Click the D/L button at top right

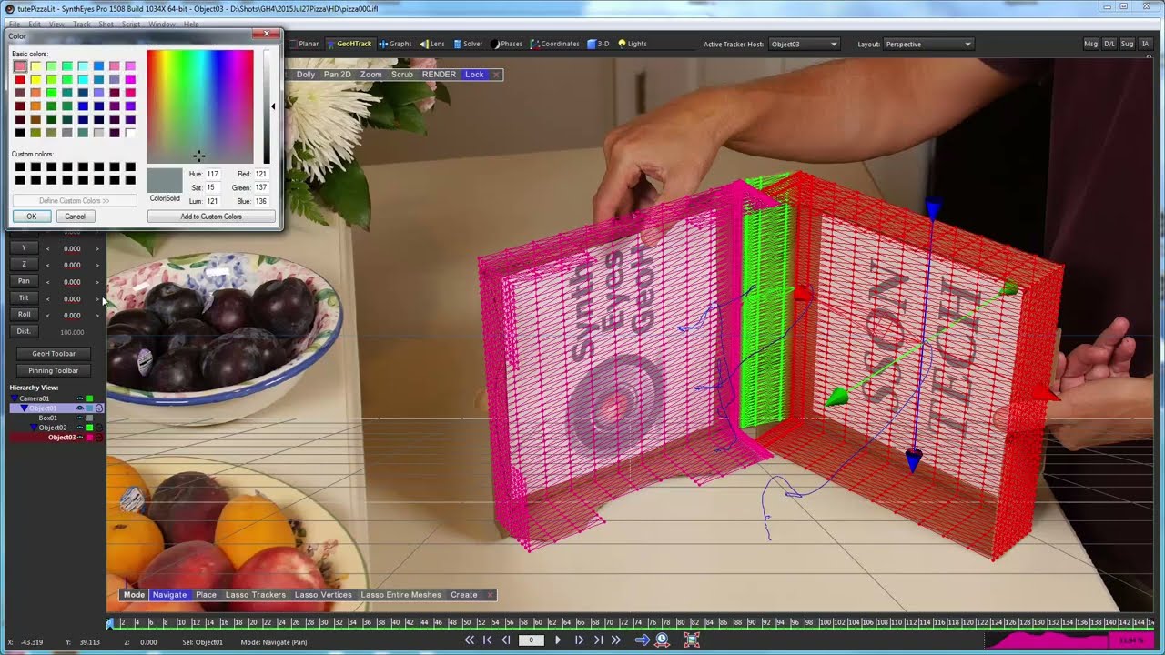[1109, 44]
